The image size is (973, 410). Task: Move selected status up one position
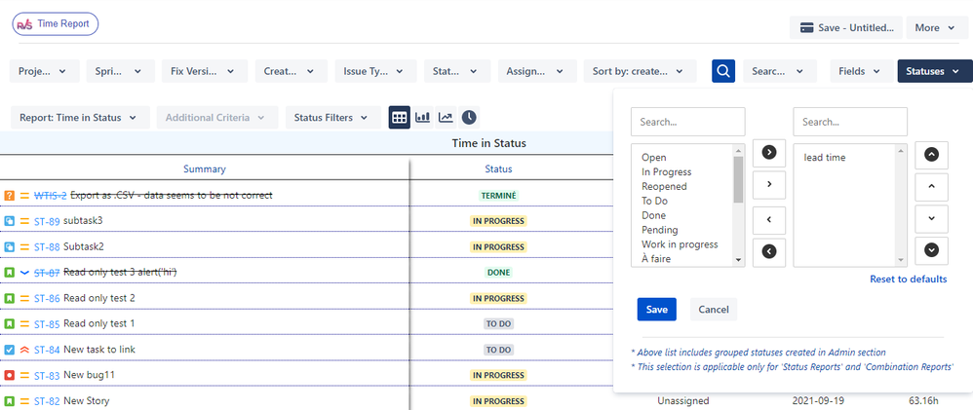(931, 185)
